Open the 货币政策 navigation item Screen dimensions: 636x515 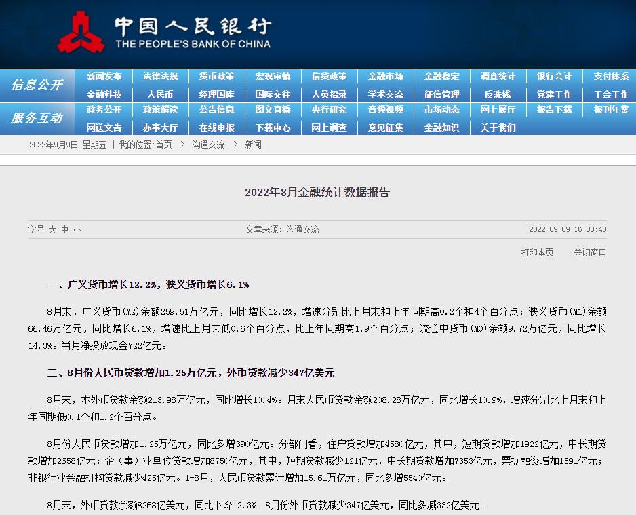click(x=216, y=77)
